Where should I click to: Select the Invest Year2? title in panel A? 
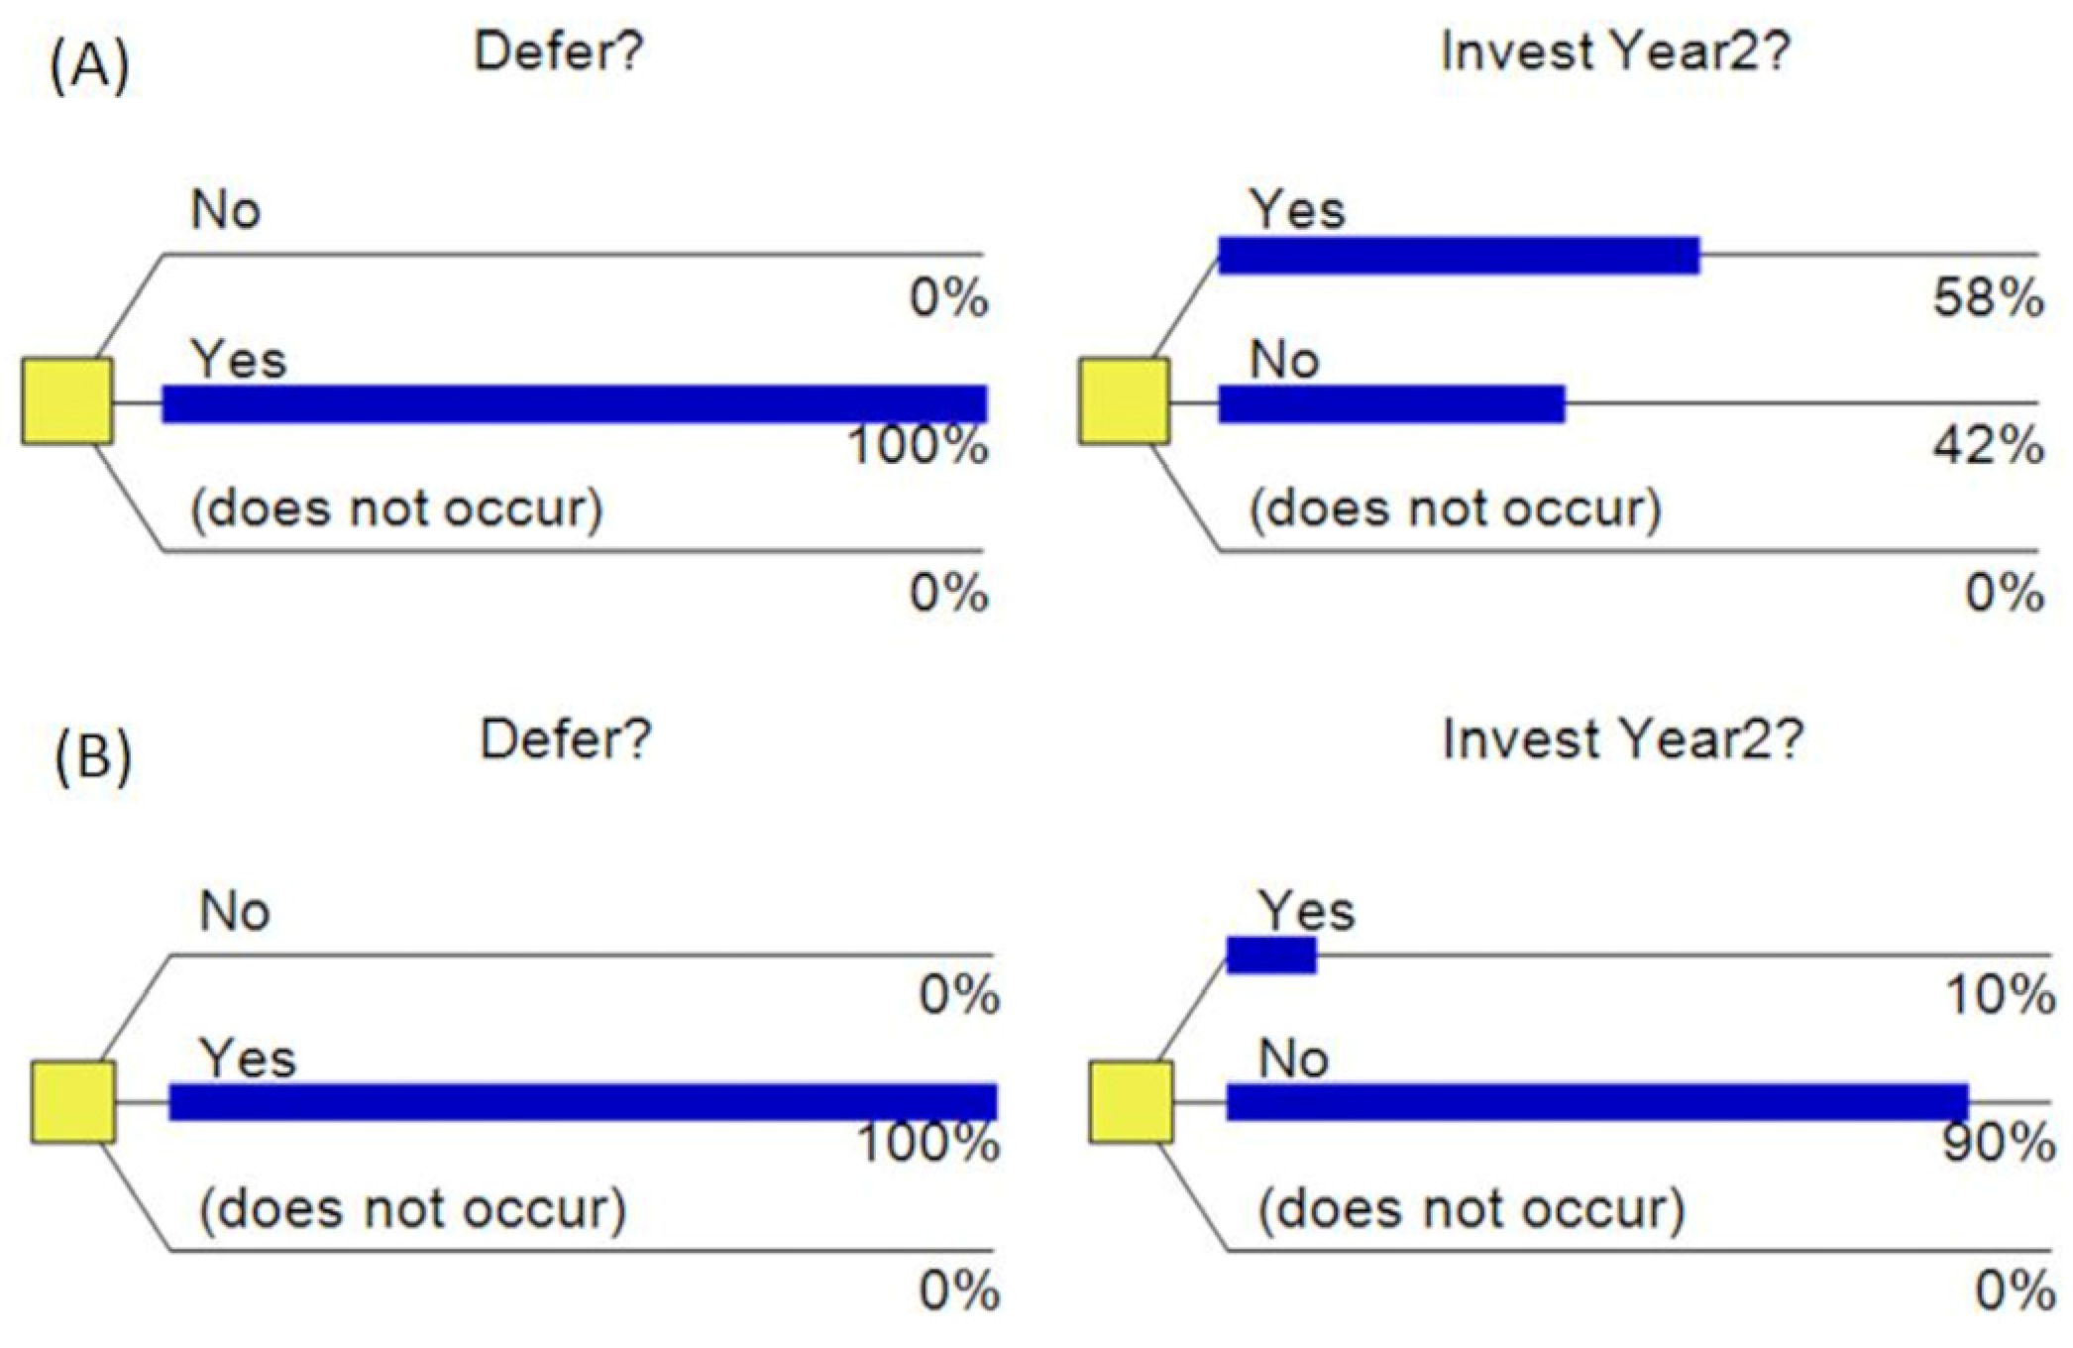pos(1617,52)
